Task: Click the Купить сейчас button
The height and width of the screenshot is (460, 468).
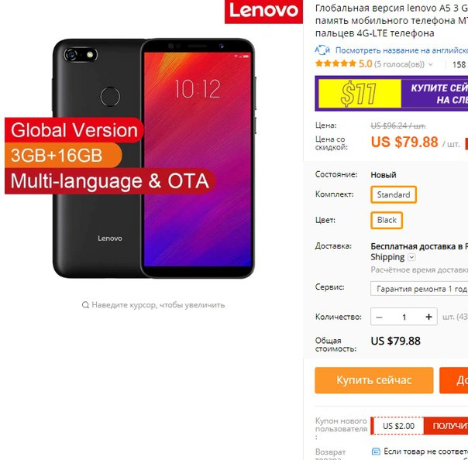Action: [x=374, y=380]
